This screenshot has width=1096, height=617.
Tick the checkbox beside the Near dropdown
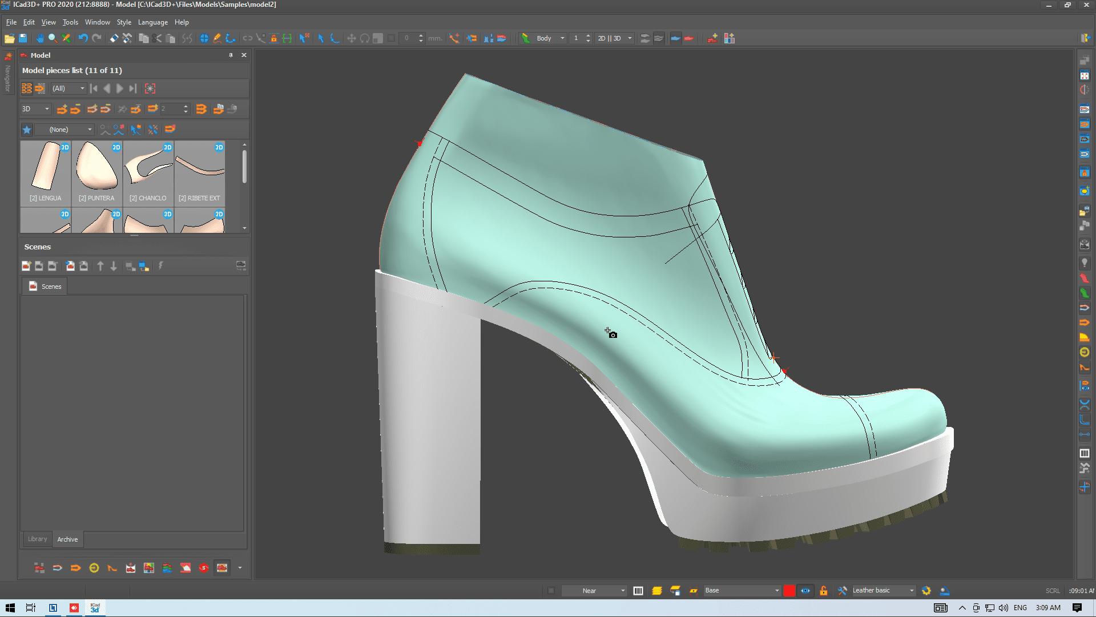[x=551, y=591]
